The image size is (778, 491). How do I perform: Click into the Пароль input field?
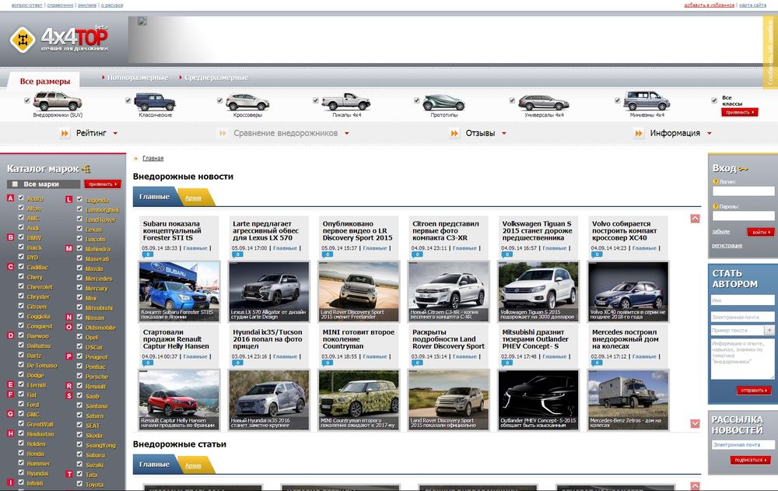pyautogui.click(x=743, y=216)
